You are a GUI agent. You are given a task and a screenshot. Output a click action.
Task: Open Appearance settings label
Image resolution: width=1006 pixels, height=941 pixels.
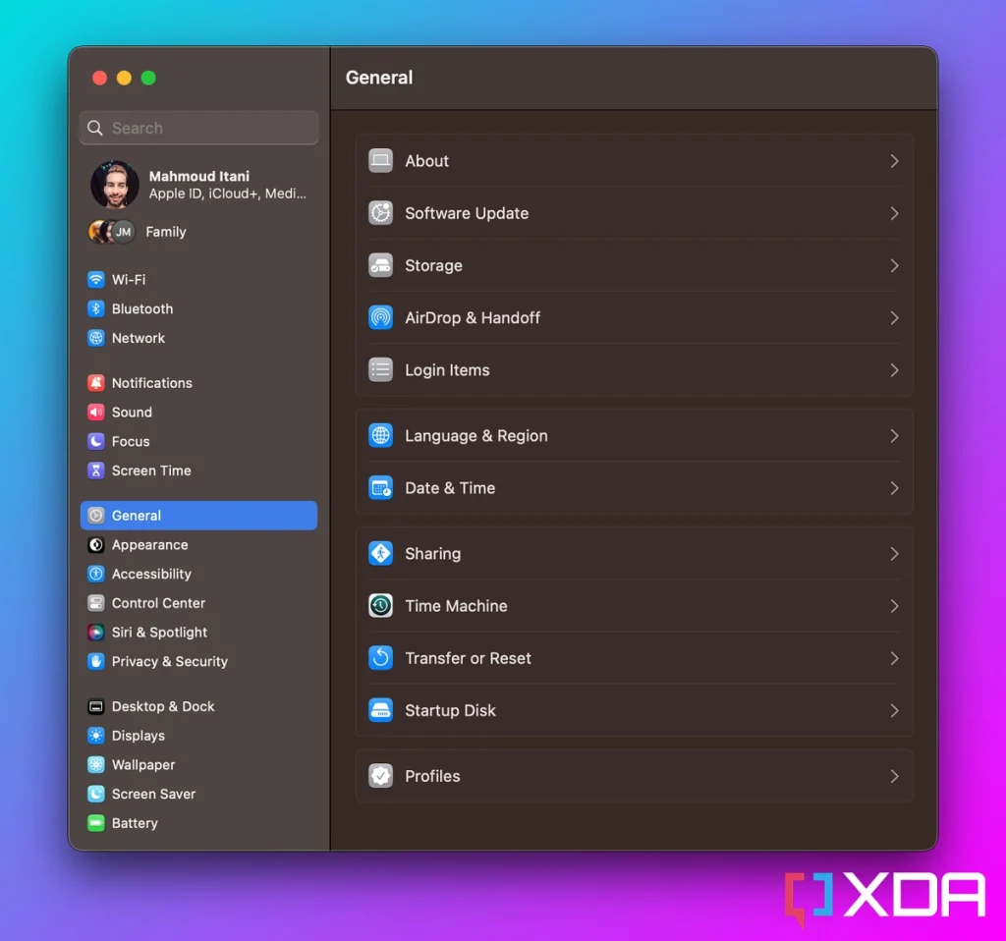[149, 544]
